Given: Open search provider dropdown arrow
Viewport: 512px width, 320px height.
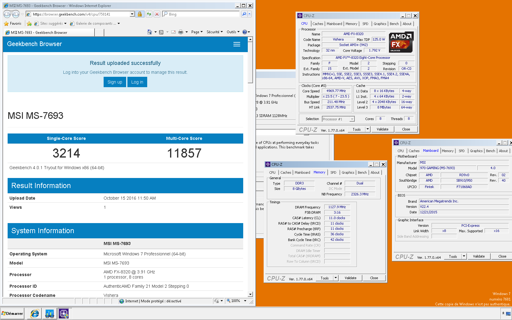Looking at the screenshot, I should [x=250, y=14].
